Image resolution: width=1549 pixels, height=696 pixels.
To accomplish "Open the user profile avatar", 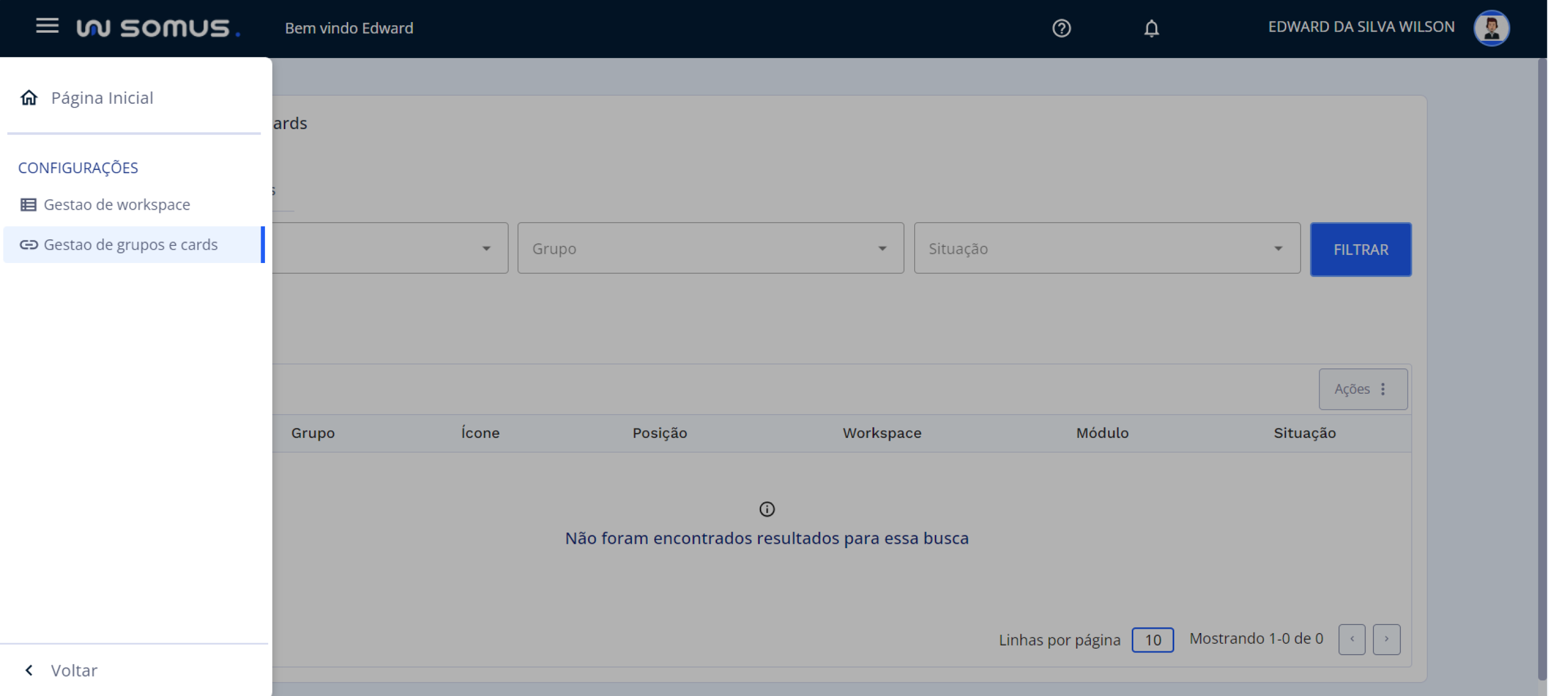I will click(1492, 27).
